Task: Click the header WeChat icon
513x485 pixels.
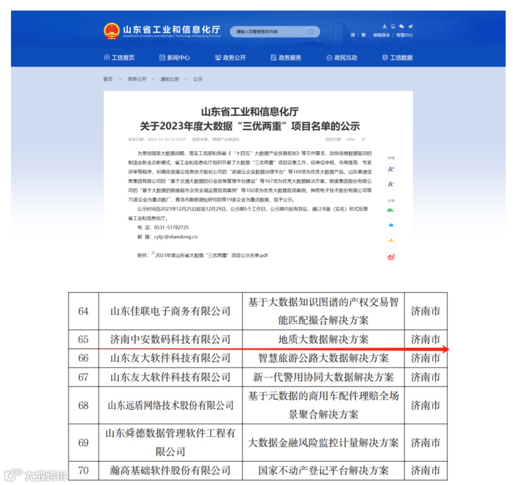Action: 401,26
